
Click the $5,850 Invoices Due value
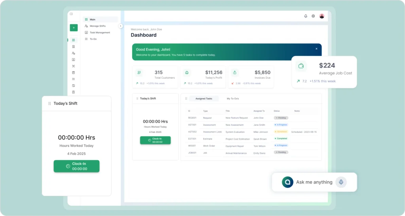pyautogui.click(x=263, y=72)
